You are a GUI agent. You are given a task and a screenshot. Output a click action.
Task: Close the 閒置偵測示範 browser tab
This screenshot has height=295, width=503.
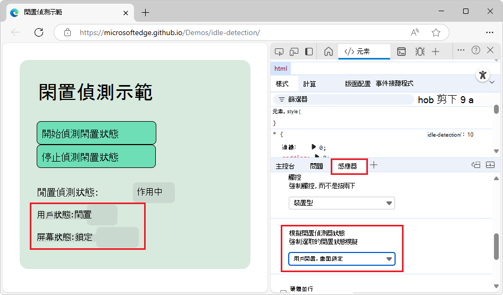point(125,13)
